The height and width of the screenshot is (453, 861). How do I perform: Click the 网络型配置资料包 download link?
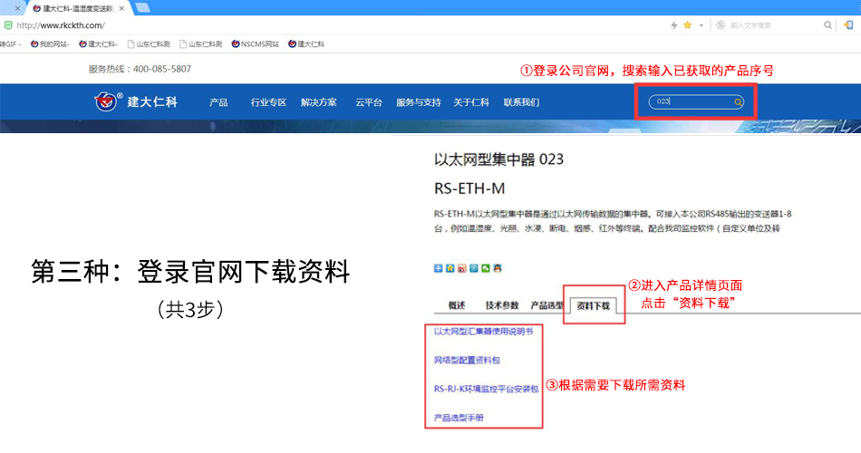(x=467, y=361)
